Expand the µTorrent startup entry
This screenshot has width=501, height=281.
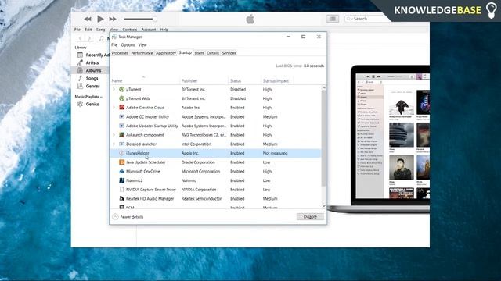(x=114, y=90)
